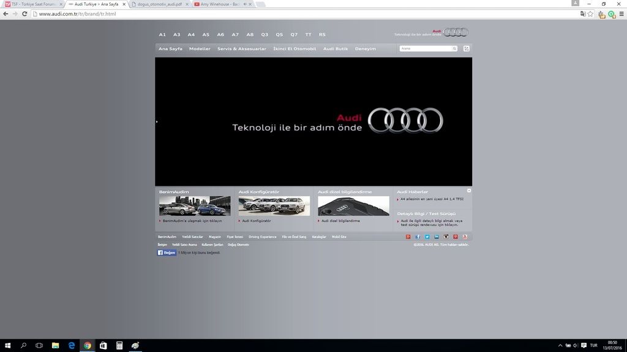Viewport: 627px width, 352px height.
Task: Open Calculator from the taskbar
Action: (x=119, y=345)
